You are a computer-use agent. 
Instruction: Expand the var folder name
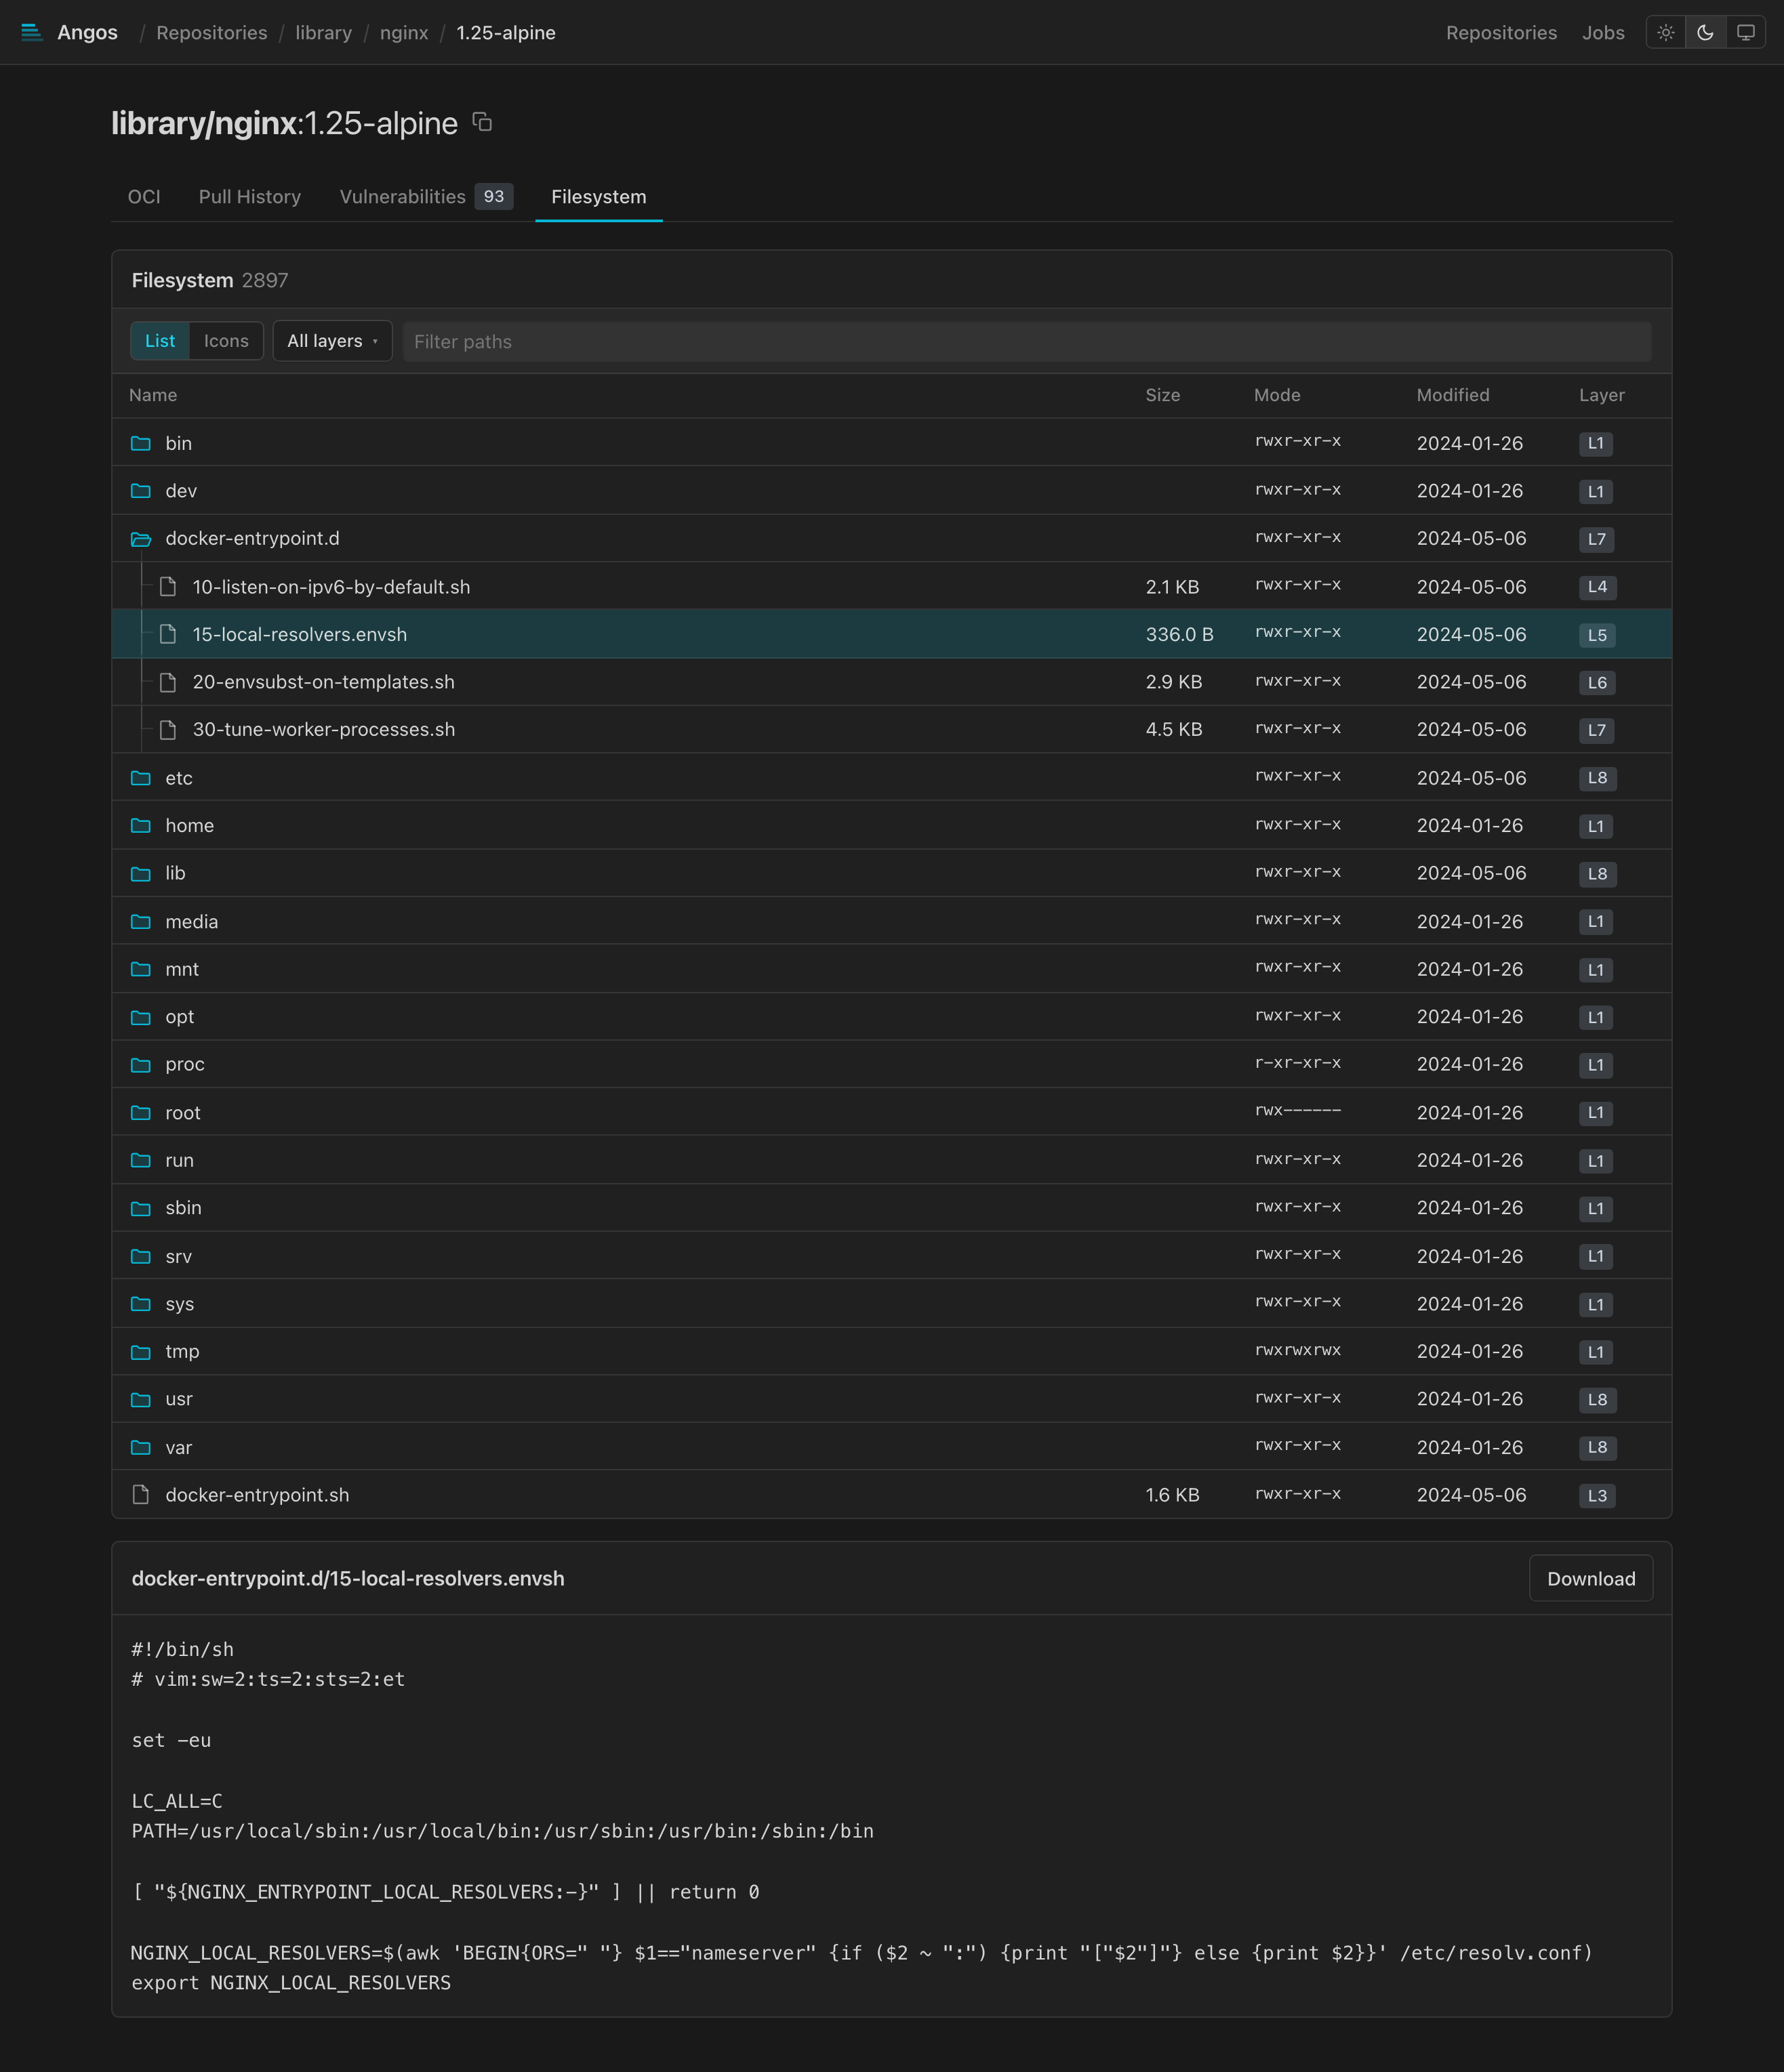click(x=179, y=1447)
